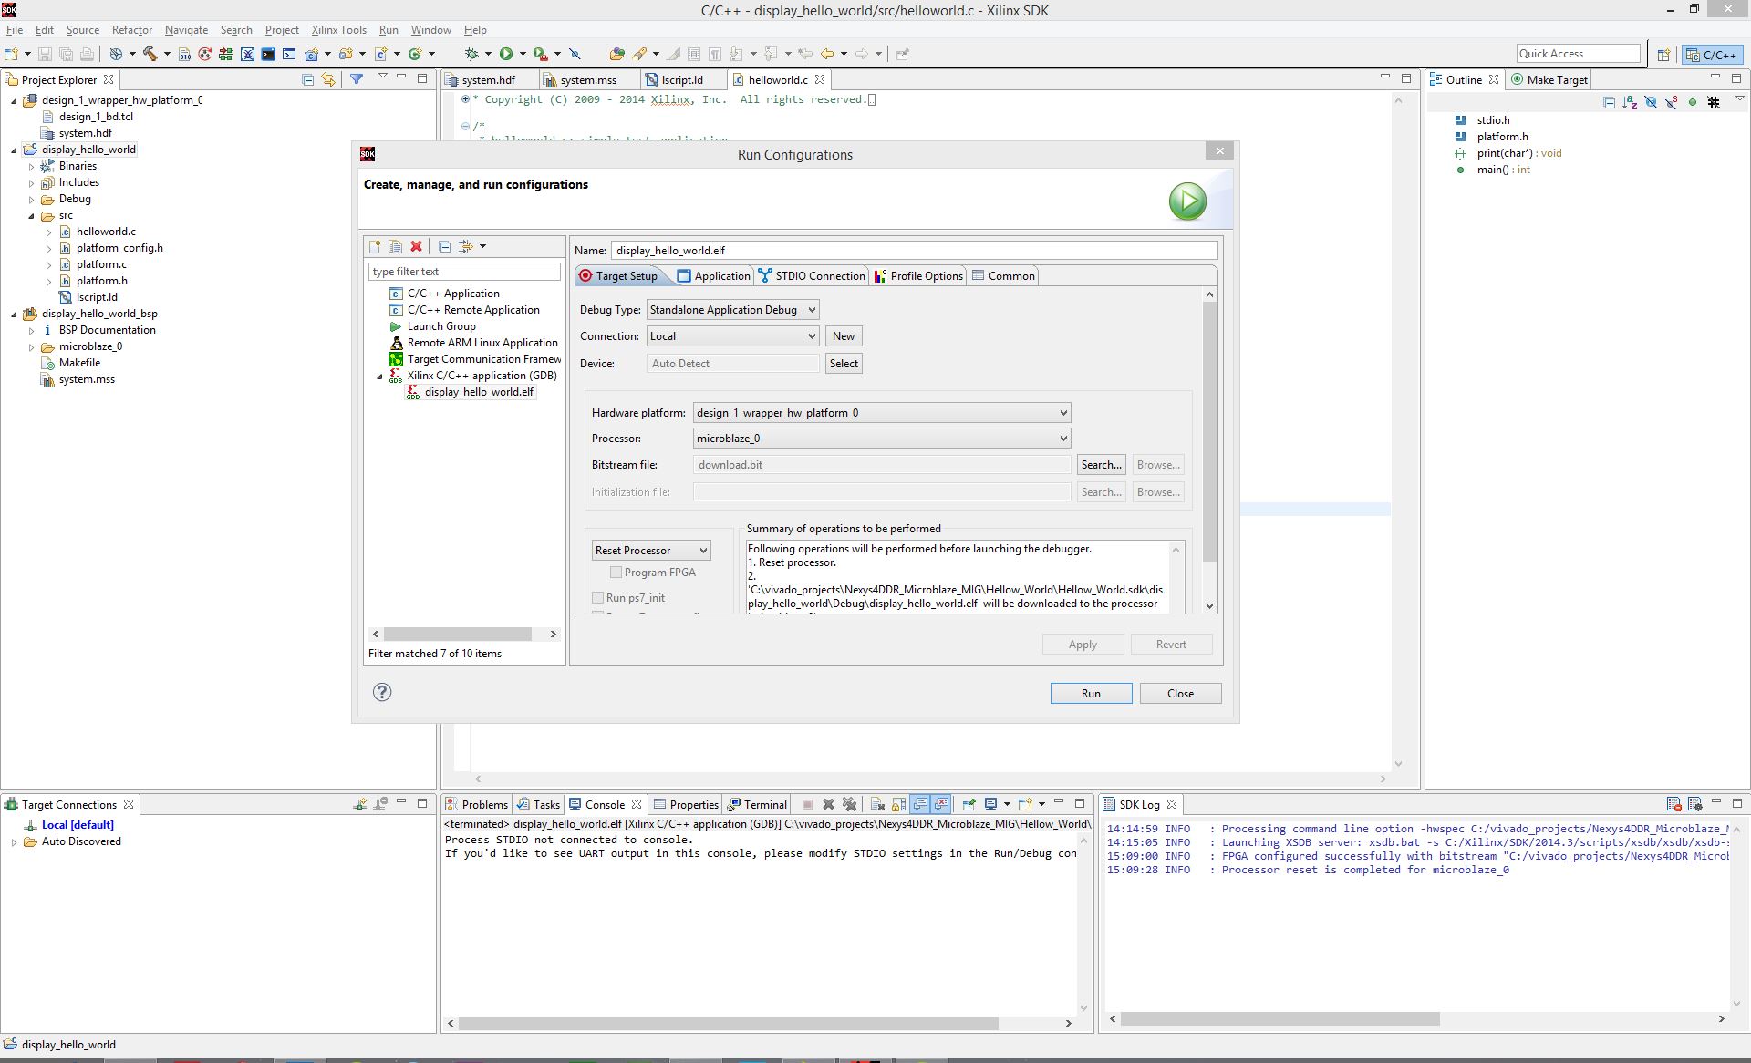Click the green Run icon in the dialog header

coord(1187,201)
